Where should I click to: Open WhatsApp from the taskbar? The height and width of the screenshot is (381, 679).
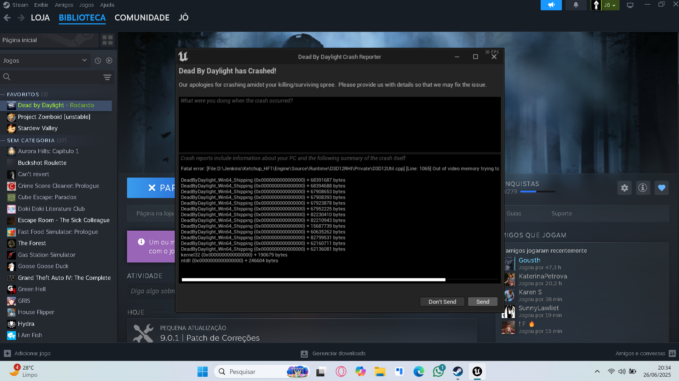(438, 371)
